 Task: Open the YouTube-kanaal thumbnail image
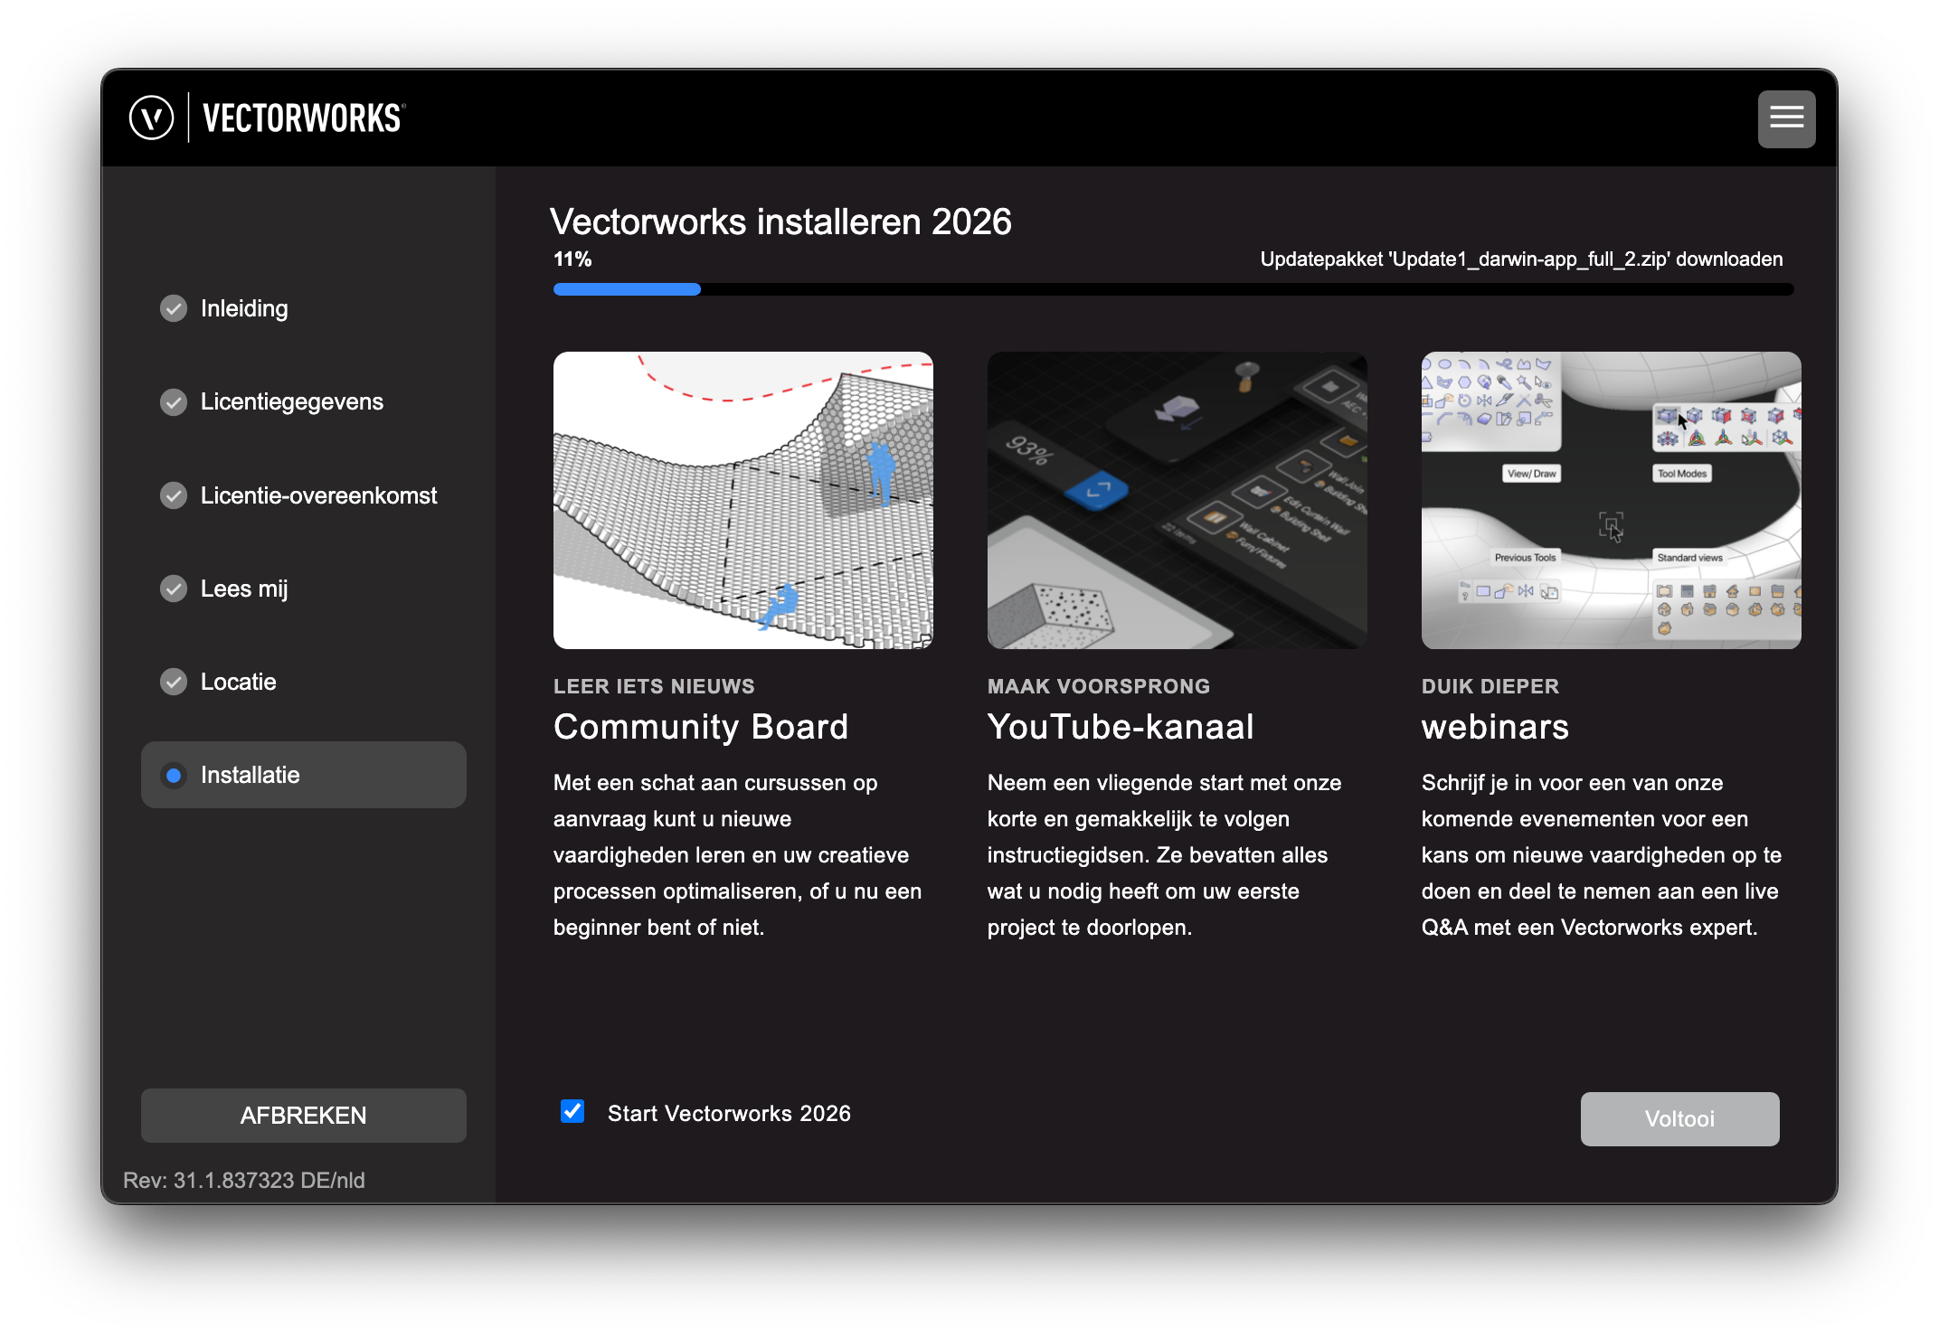click(1177, 500)
